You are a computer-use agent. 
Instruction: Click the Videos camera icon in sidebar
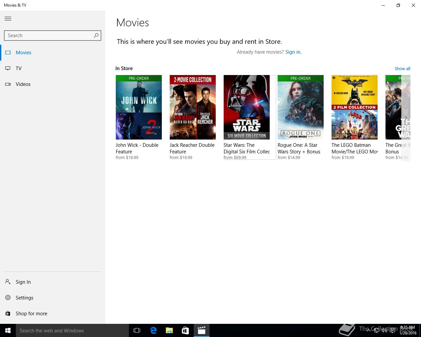pyautogui.click(x=8, y=84)
